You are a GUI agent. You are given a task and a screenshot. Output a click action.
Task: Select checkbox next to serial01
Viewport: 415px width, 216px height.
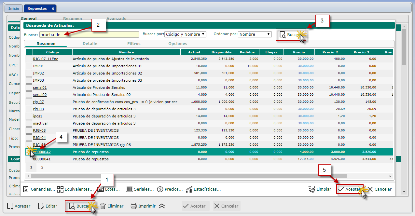[29, 88]
